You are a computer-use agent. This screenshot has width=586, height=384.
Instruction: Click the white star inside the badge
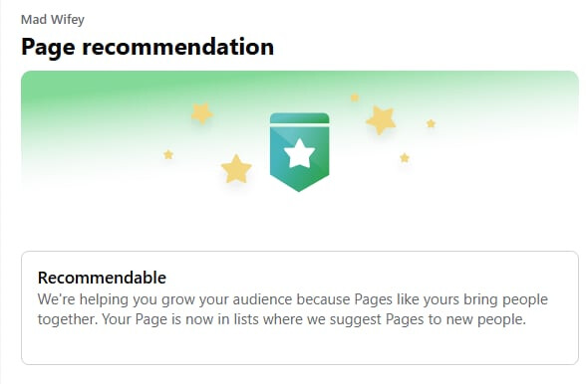point(299,152)
